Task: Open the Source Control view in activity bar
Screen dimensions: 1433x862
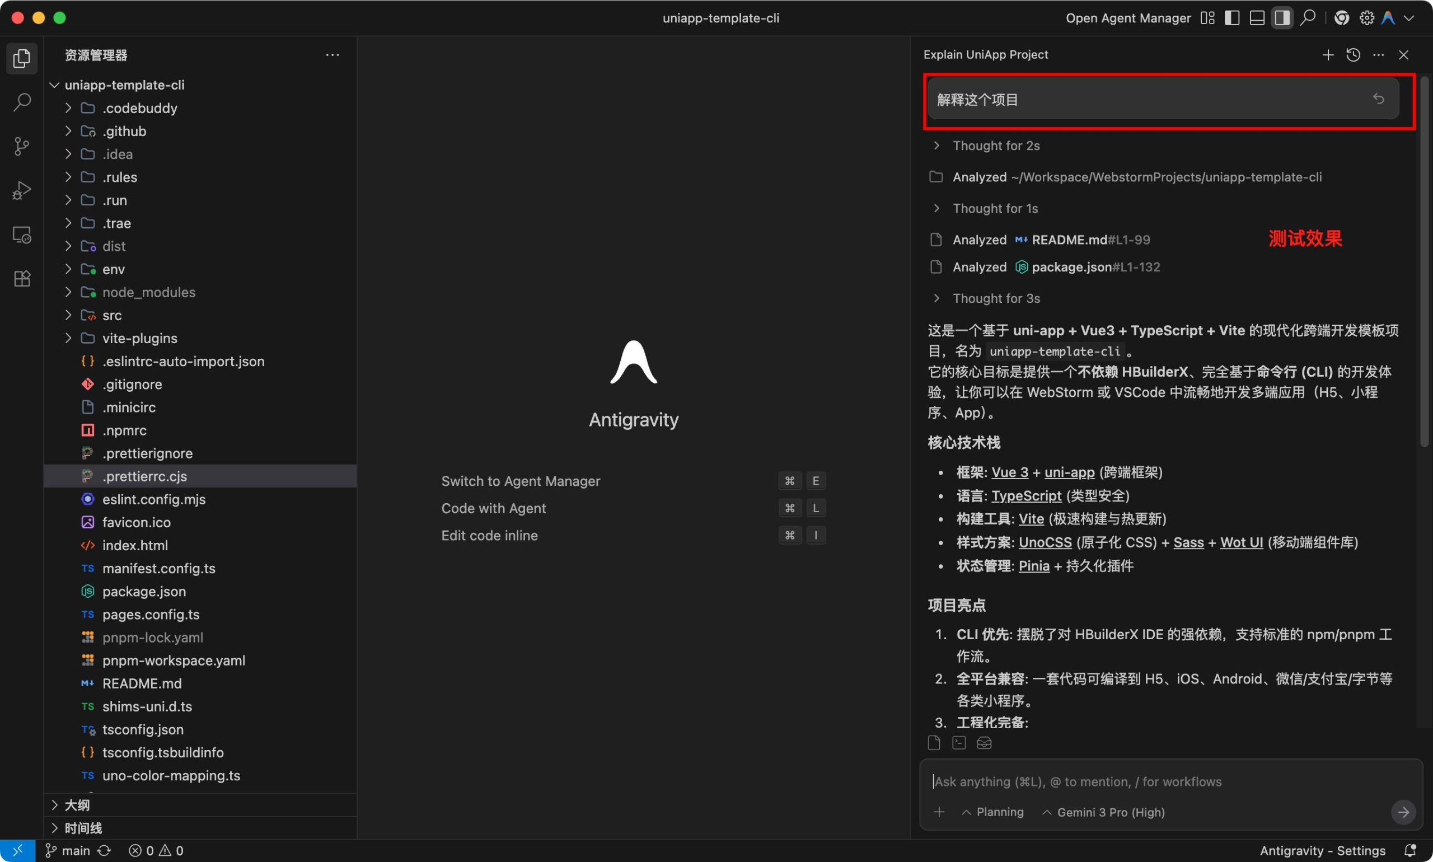Action: (21, 146)
